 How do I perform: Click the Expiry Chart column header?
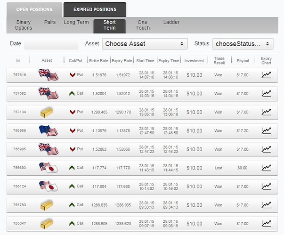coord(266,61)
